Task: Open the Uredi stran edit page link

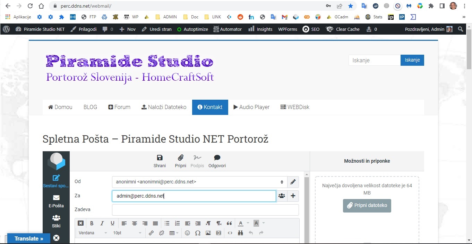Action: 156,29
